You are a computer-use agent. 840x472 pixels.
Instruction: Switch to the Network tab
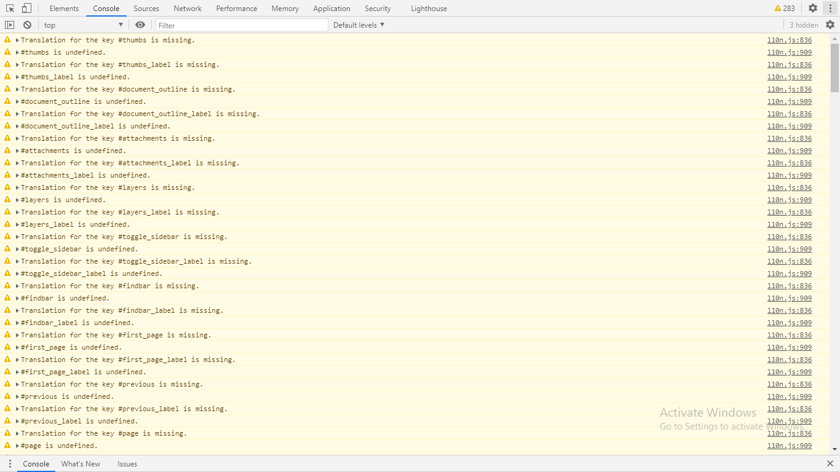coord(188,8)
